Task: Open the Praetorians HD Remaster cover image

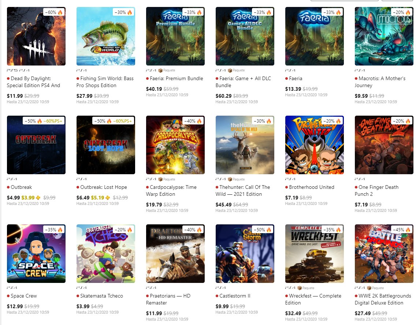Action: (175, 254)
